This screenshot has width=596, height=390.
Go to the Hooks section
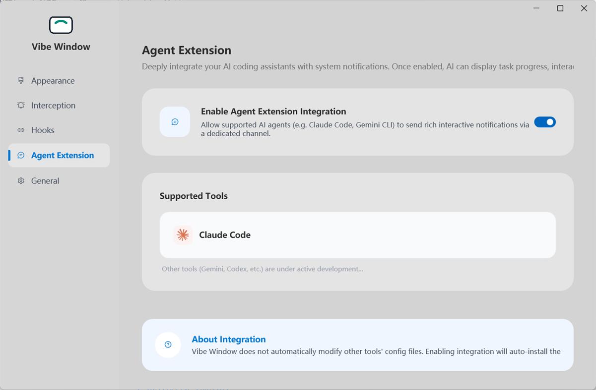pyautogui.click(x=59, y=130)
